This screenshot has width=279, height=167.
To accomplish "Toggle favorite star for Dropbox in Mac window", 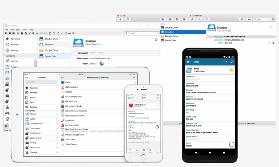I will [x=271, y=27].
